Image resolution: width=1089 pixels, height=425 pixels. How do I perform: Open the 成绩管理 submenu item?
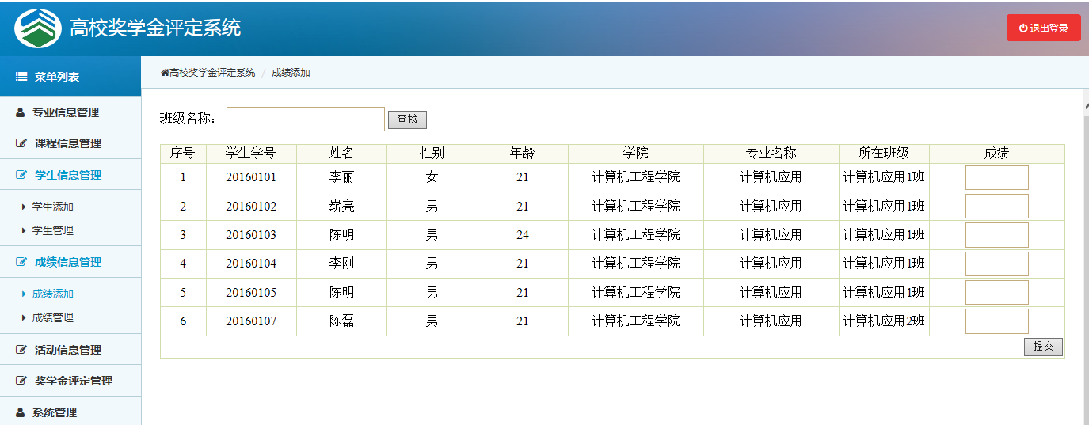(52, 317)
